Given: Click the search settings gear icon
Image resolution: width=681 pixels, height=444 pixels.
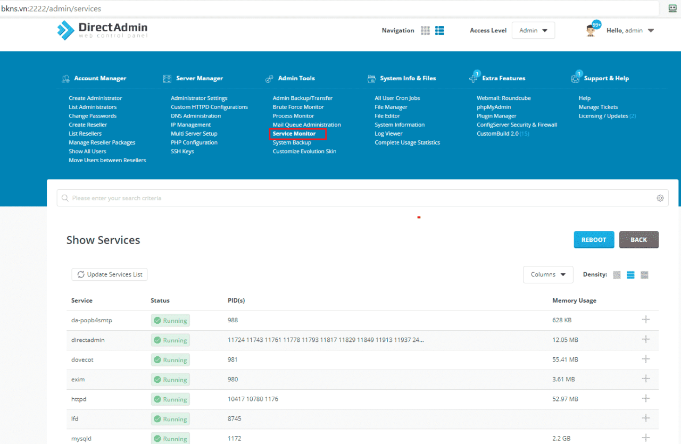Looking at the screenshot, I should point(660,198).
